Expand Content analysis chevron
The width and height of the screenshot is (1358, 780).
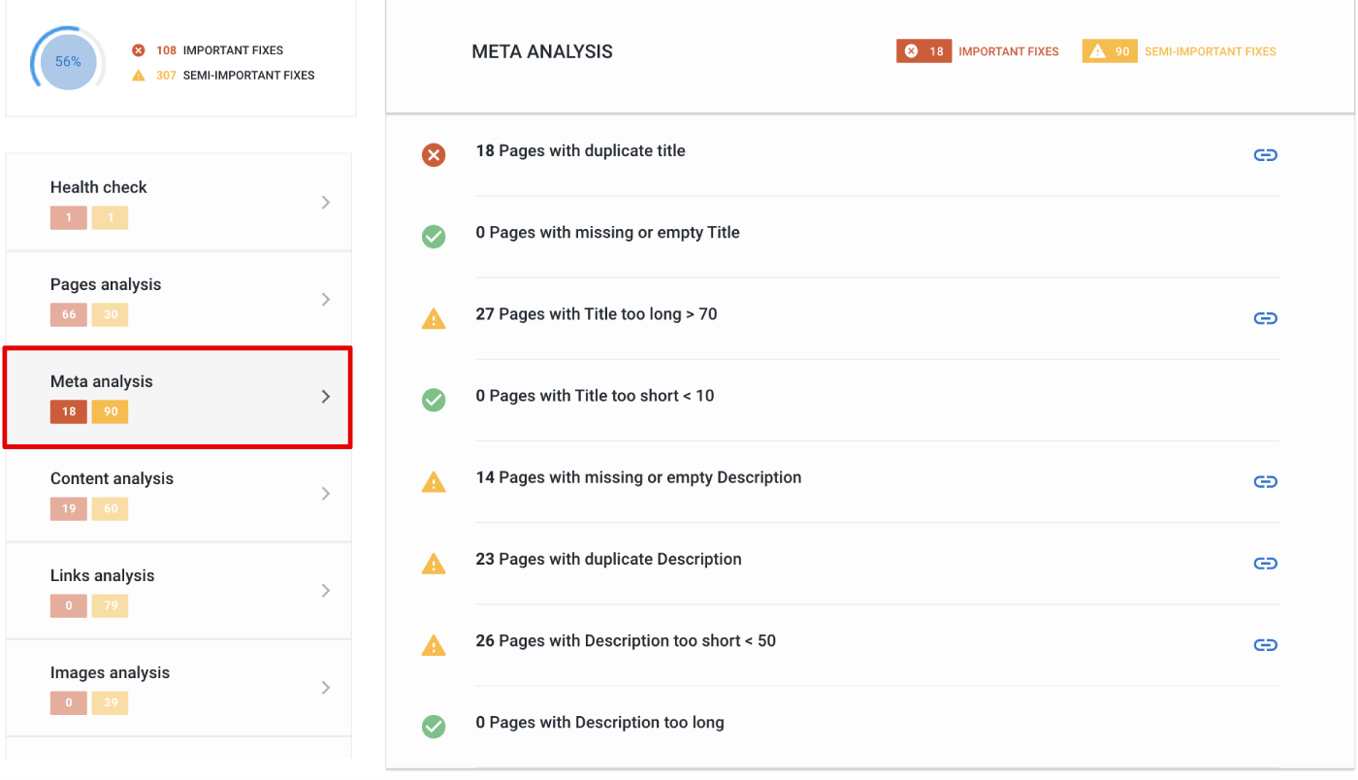326,493
